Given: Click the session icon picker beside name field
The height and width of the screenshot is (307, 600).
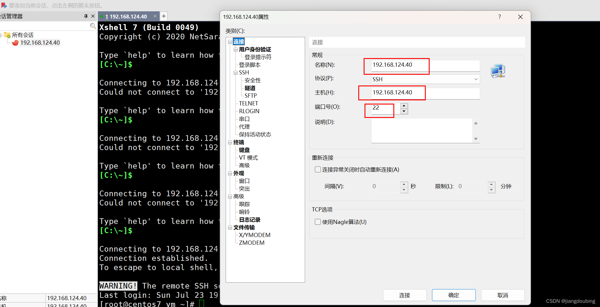Looking at the screenshot, I should click(x=498, y=71).
